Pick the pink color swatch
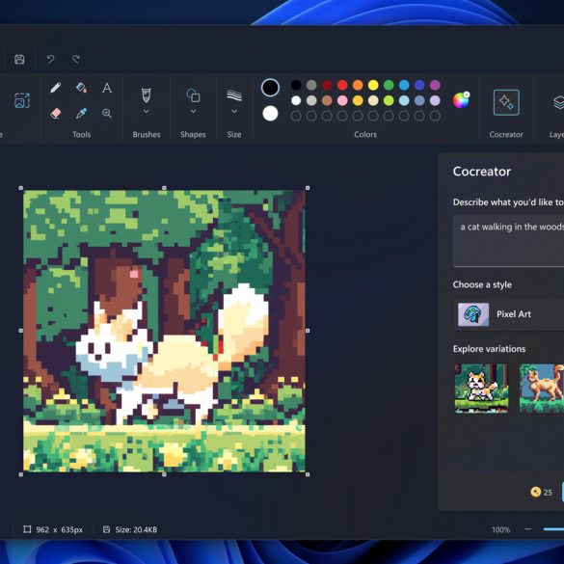The width and height of the screenshot is (564, 564). tap(342, 100)
